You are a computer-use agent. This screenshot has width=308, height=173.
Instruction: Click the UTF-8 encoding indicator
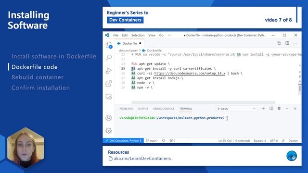(x=274, y=141)
